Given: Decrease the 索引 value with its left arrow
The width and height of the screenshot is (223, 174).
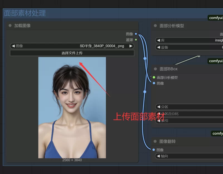Looking at the screenshot, I should pos(159,121).
